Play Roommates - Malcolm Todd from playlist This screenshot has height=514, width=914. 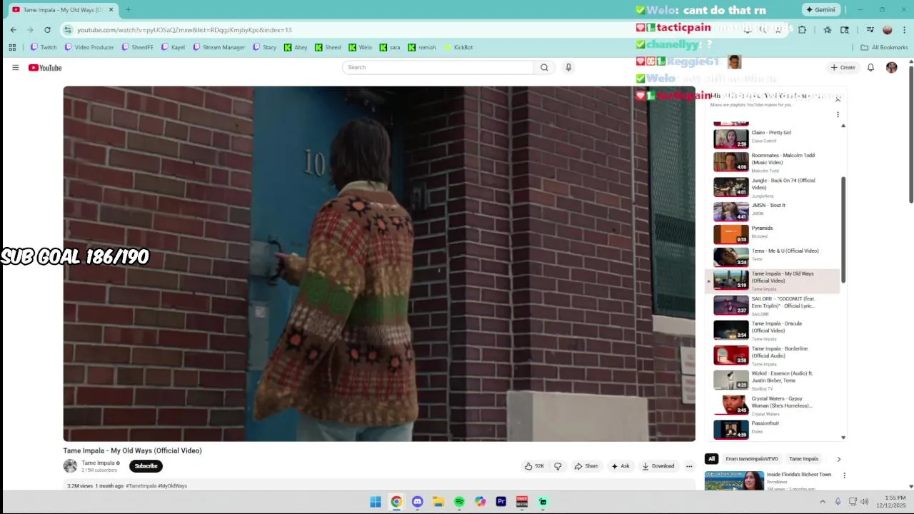[x=773, y=162]
